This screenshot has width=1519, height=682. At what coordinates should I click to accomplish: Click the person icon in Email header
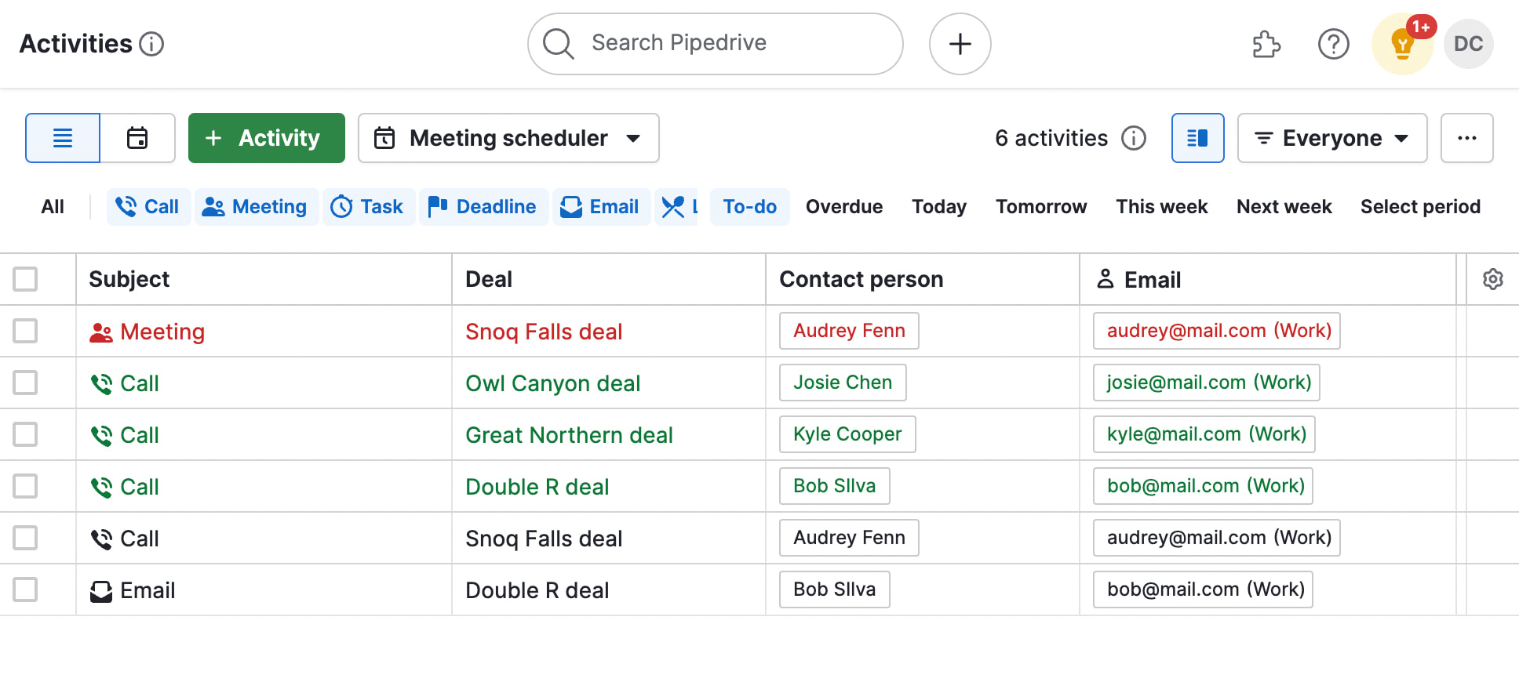coord(1106,279)
